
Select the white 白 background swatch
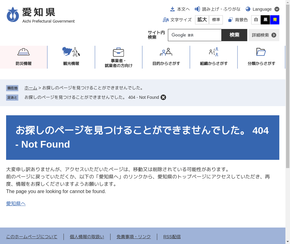click(x=256, y=20)
